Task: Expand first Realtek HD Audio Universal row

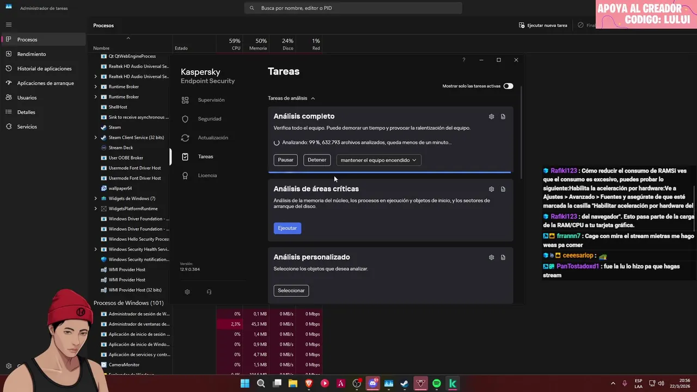Action: 96,77
